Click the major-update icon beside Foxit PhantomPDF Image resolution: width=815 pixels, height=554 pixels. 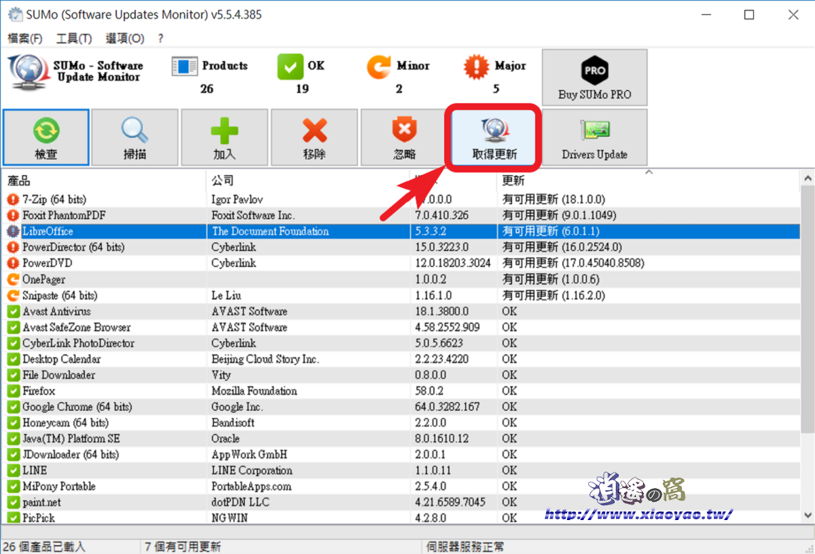(x=13, y=215)
